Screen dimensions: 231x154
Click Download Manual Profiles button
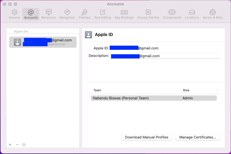click(147, 137)
